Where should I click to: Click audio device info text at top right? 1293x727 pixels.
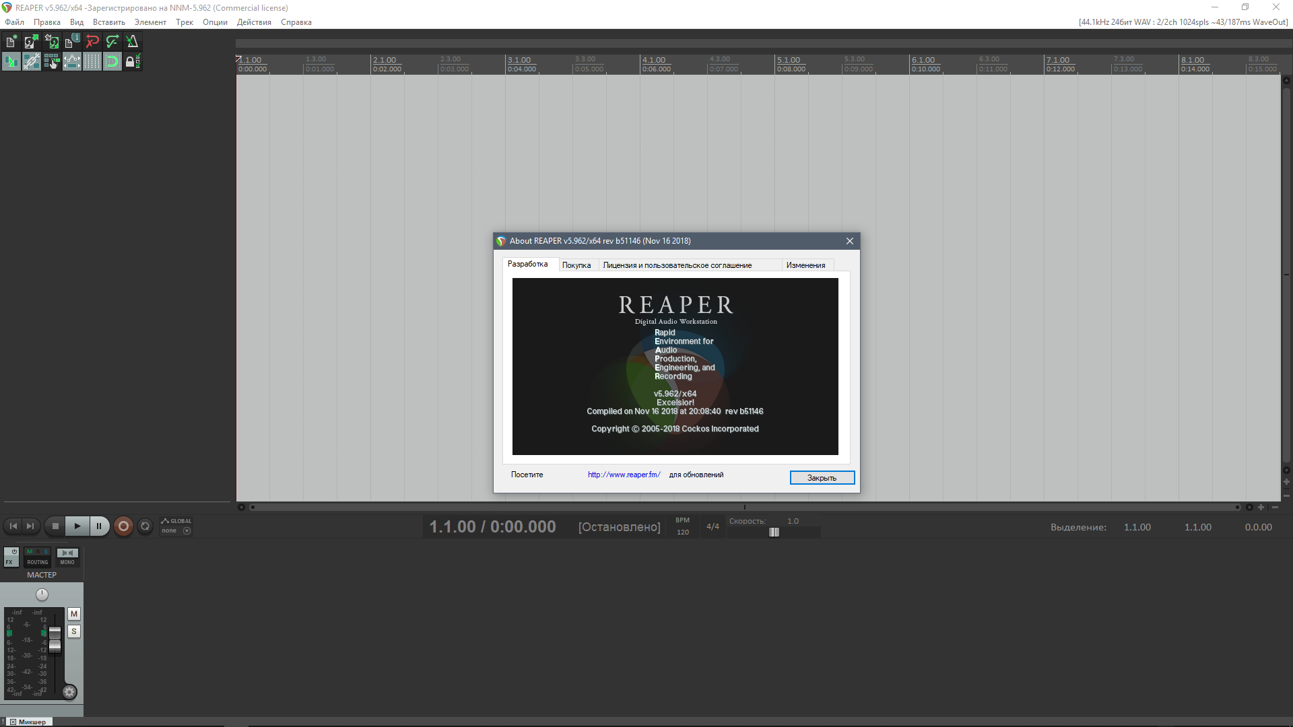[x=1183, y=22]
